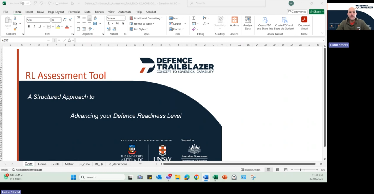The height and width of the screenshot is (194, 374).
Task: Click the AutoSum sigma icon
Action: pyautogui.click(x=194, y=18)
